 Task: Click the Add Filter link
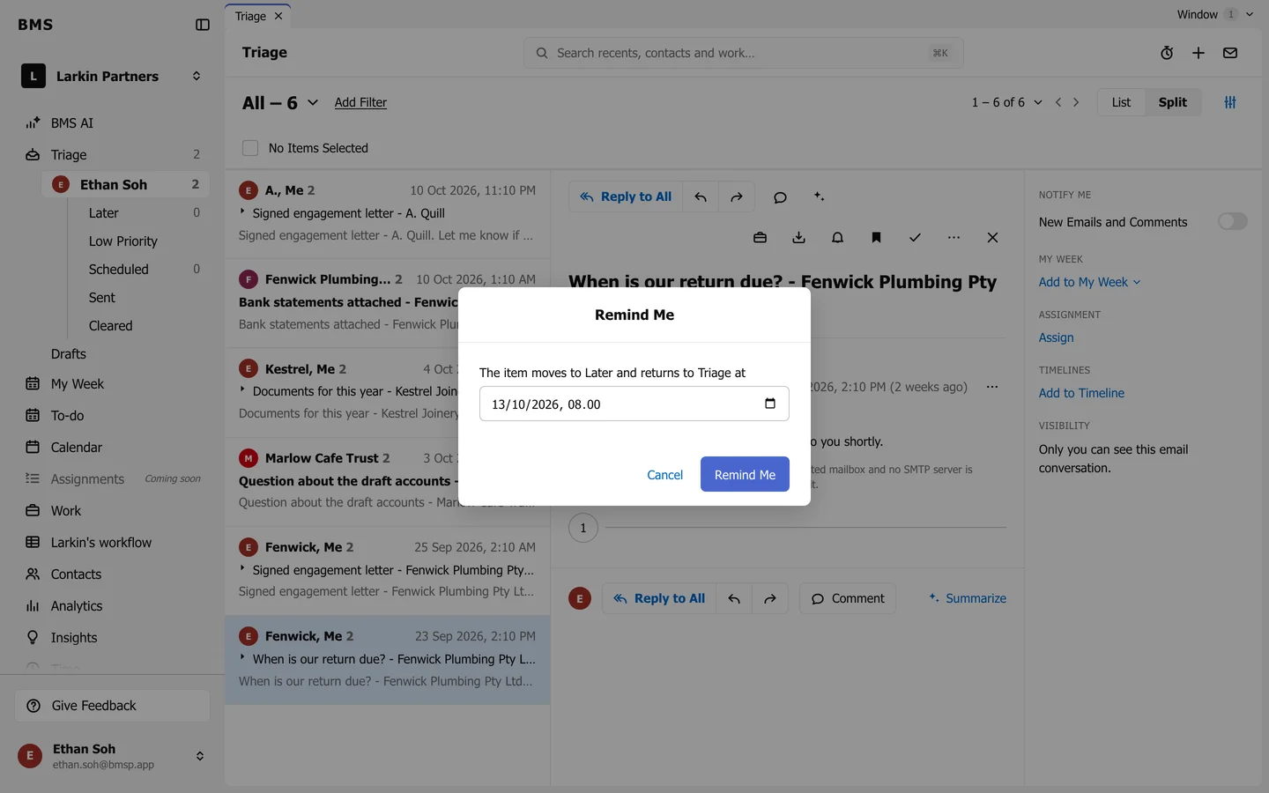(x=360, y=102)
